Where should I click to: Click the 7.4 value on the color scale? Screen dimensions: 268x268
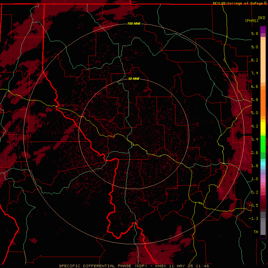coord(255,73)
